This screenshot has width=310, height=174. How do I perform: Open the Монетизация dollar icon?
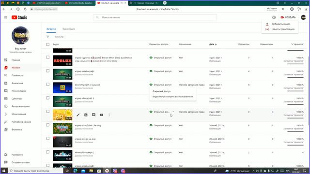click(6, 114)
